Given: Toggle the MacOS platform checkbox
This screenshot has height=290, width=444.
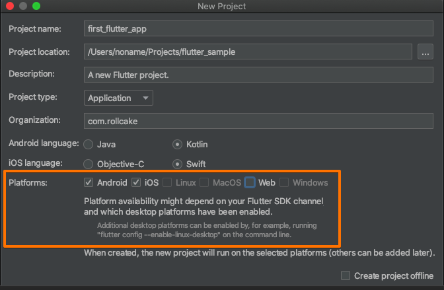Looking at the screenshot, I should coord(204,182).
